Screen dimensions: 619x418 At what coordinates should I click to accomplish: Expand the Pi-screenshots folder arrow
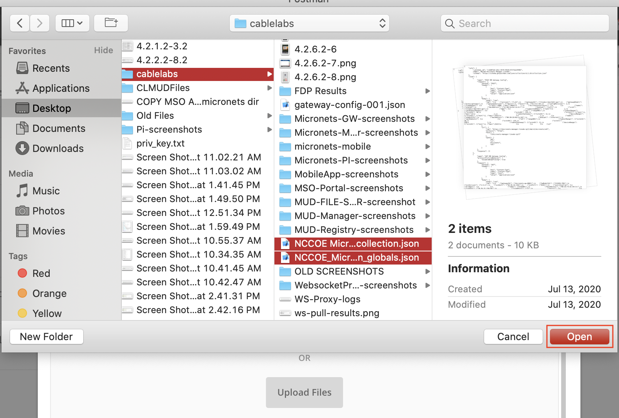(x=269, y=130)
